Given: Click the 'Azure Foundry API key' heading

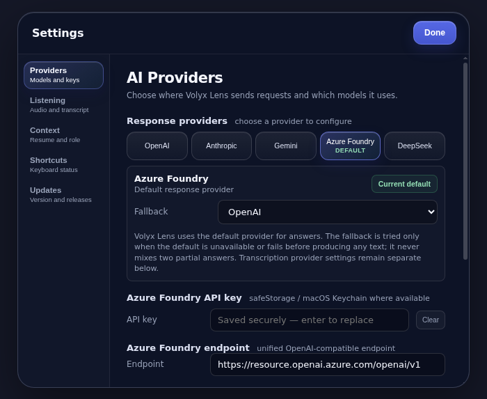Looking at the screenshot, I should click(184, 298).
